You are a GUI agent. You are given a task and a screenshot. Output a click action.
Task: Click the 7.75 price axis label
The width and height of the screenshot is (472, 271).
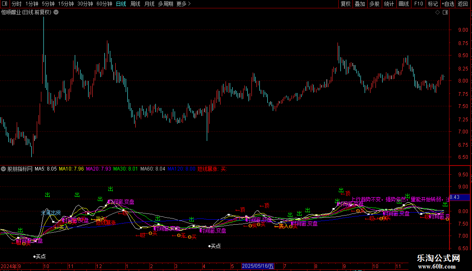click(463, 94)
